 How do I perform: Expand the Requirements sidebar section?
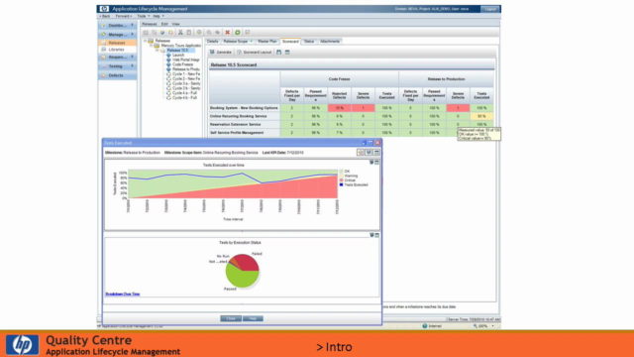coord(132,58)
